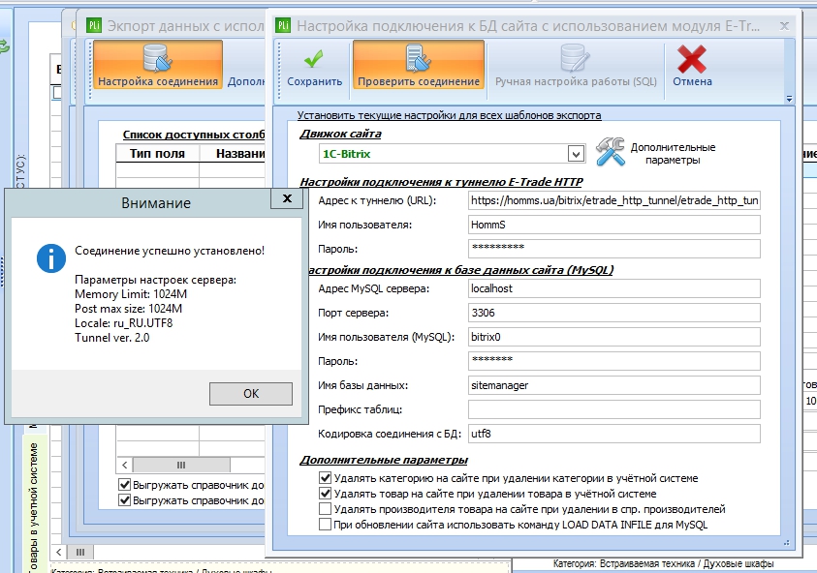Viewport: 817px width, 573px height.
Task: Select Товары в учетной системе vertical tab
Action: [34, 505]
